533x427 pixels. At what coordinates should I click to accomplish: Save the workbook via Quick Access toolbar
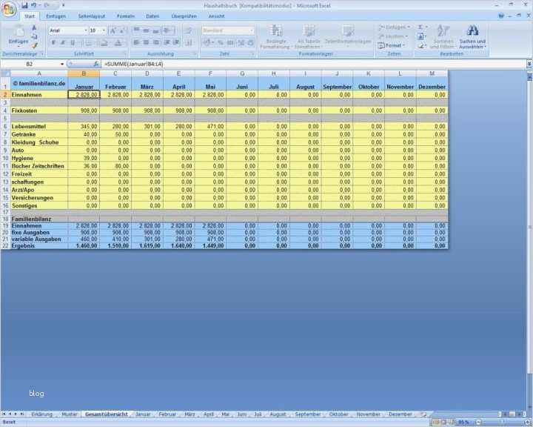[x=24, y=5]
